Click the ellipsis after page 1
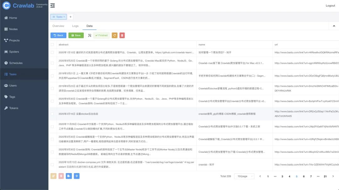This screenshot has width=339, height=190. pyautogui.click(x=275, y=177)
